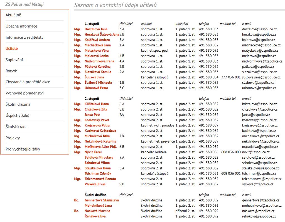The height and width of the screenshot is (222, 285).
Task: Open Chystané a proběhlé akce
Action: [x=28, y=82]
